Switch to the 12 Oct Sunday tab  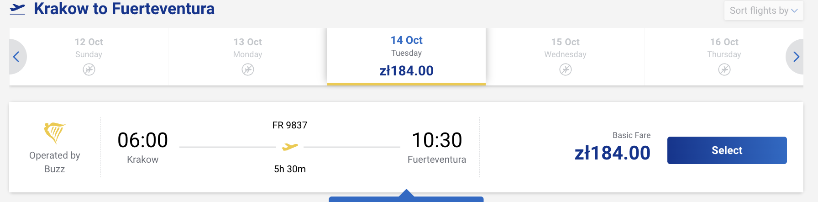click(x=89, y=57)
